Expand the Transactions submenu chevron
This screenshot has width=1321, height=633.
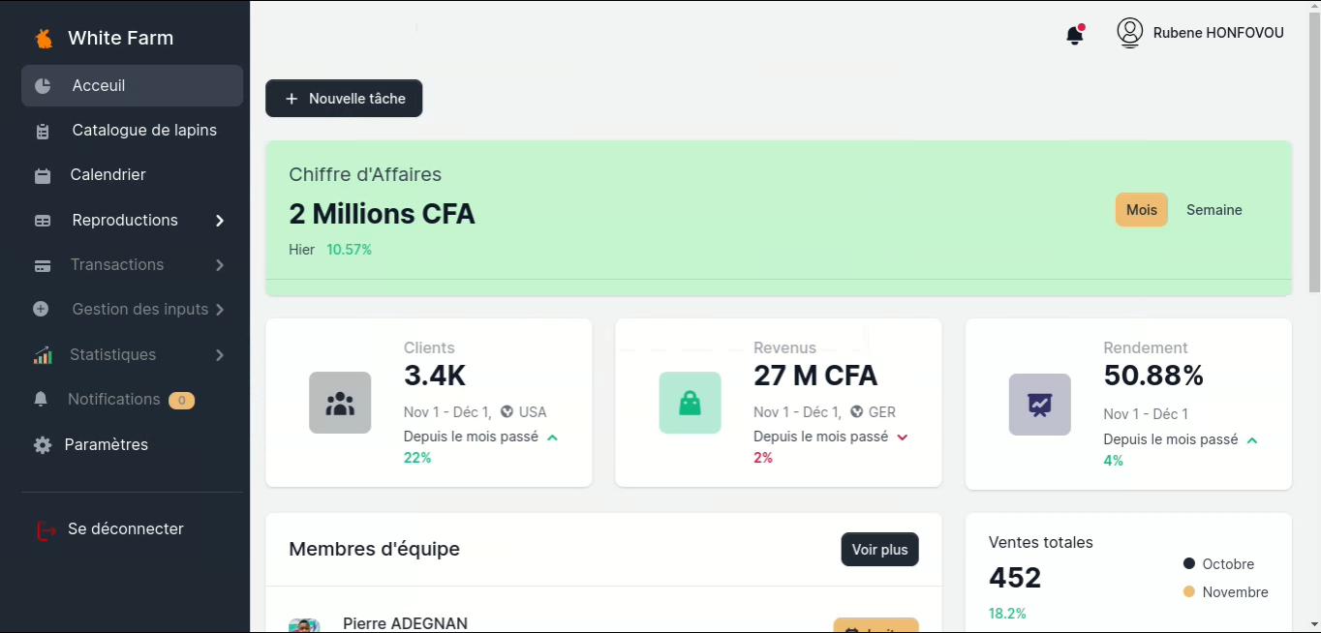click(220, 265)
